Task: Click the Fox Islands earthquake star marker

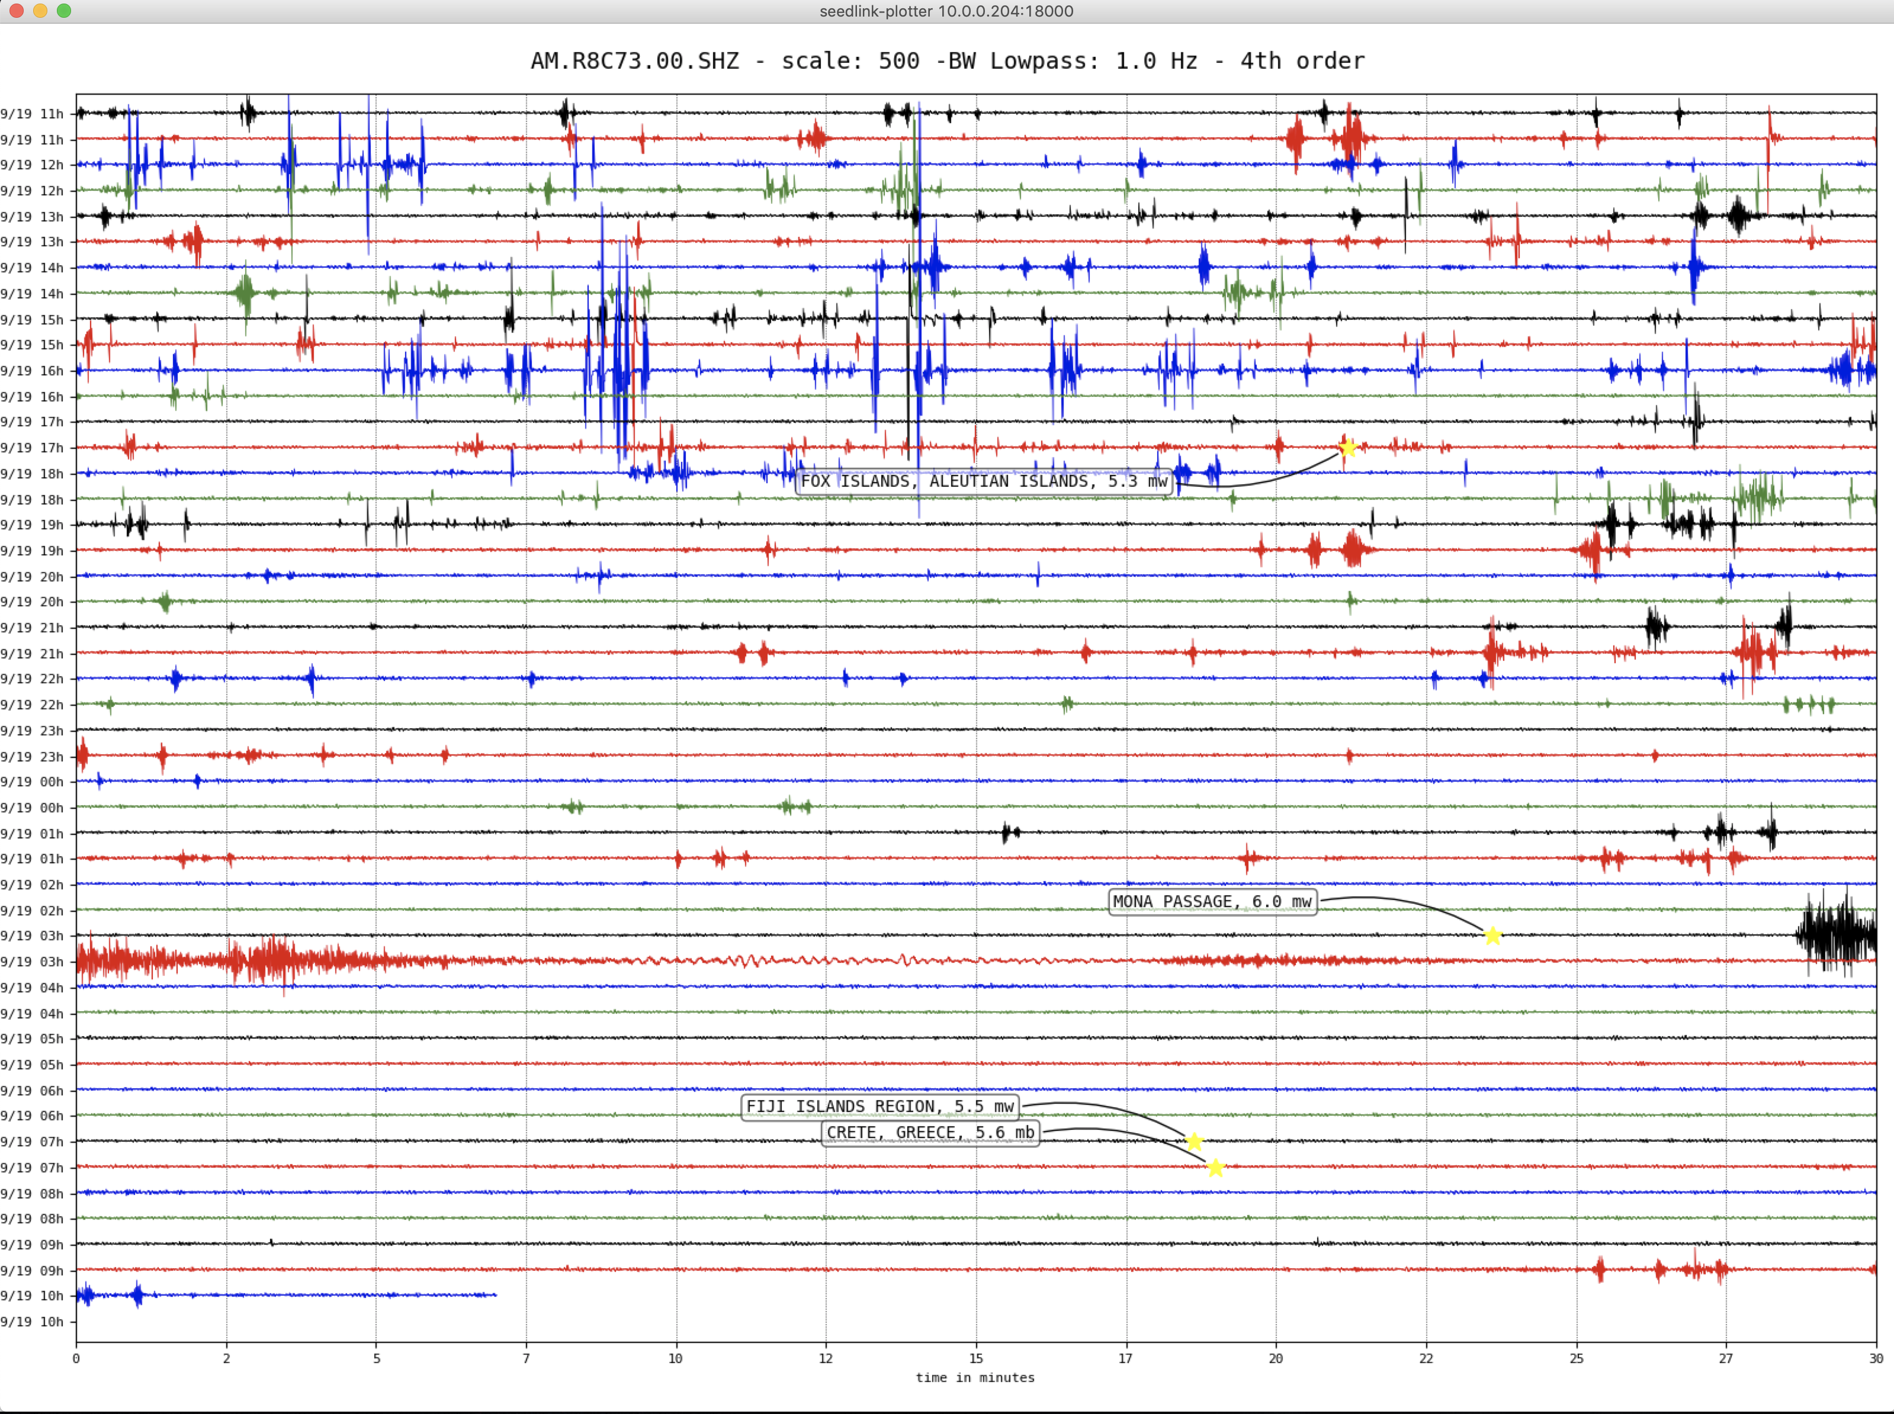Action: pos(1347,448)
